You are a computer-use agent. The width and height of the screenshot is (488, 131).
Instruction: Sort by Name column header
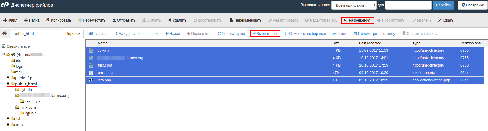tap(102, 43)
